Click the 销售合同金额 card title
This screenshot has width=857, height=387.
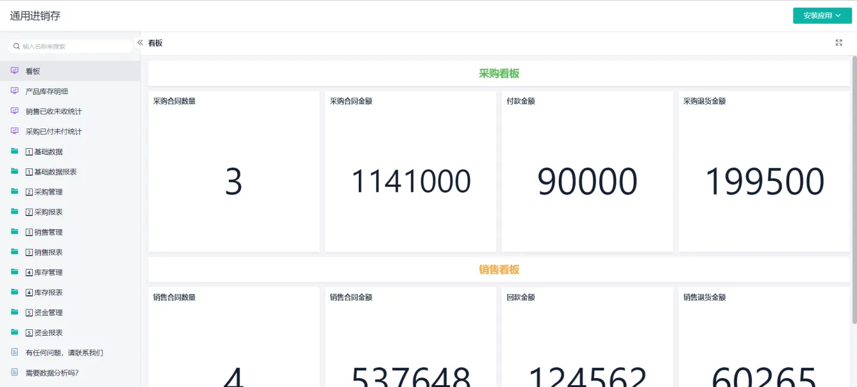pyautogui.click(x=351, y=297)
